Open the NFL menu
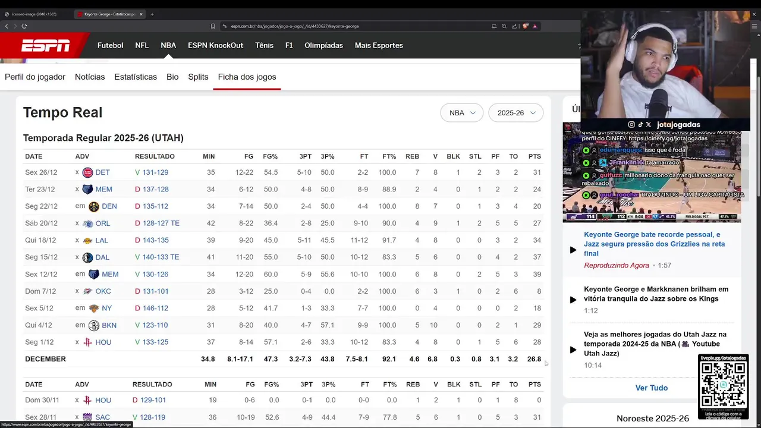The width and height of the screenshot is (761, 428). pos(141,45)
